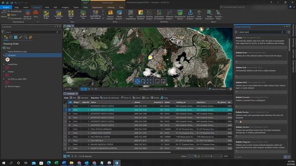This screenshot has width=296, height=166.
Task: Toggle Hawaii layer visibility checkbox
Action: 6,72
